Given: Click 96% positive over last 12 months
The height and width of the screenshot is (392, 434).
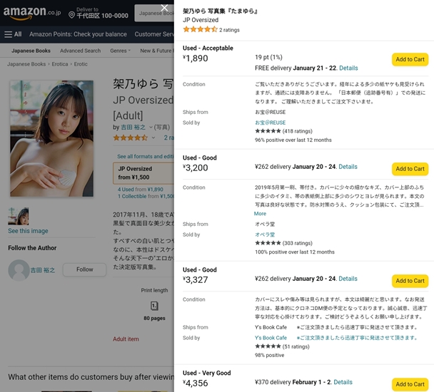Looking at the screenshot, I should point(293,140).
